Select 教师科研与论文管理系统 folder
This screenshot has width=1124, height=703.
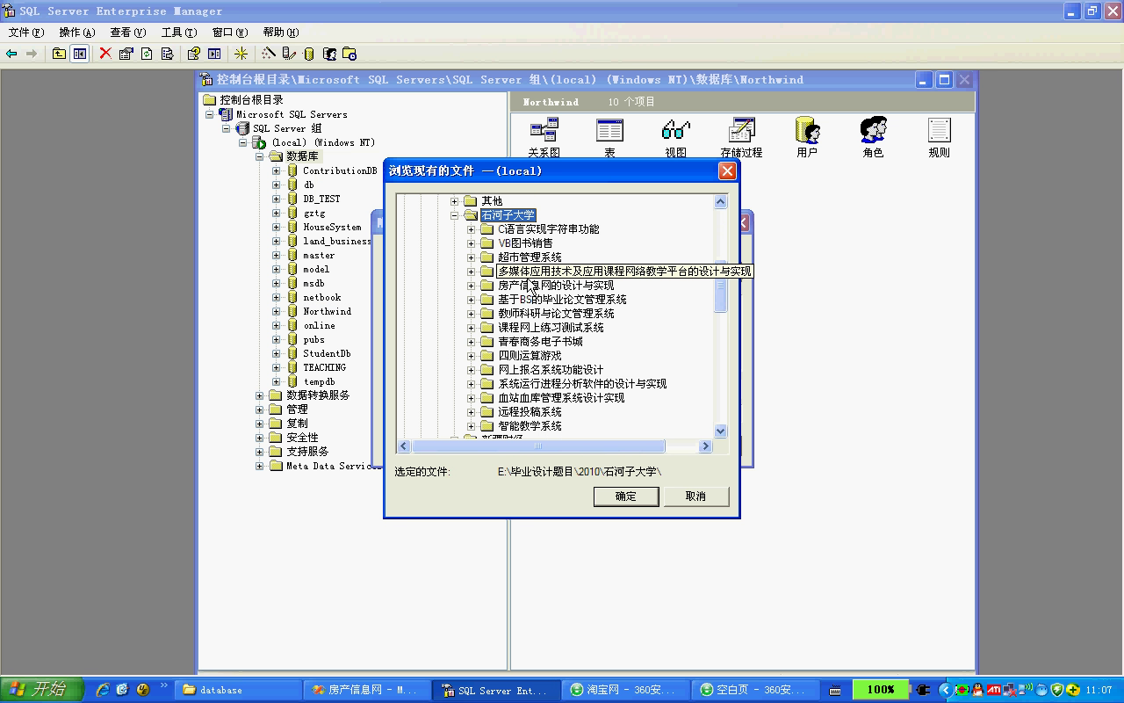click(x=556, y=314)
